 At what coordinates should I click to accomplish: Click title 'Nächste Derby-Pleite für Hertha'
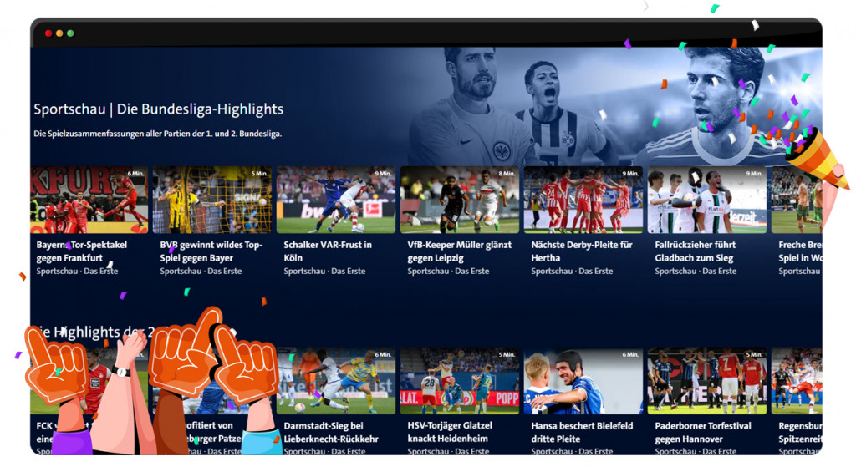pyautogui.click(x=582, y=251)
